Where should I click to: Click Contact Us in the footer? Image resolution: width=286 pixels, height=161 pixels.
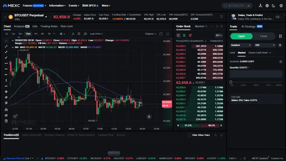tap(277, 158)
